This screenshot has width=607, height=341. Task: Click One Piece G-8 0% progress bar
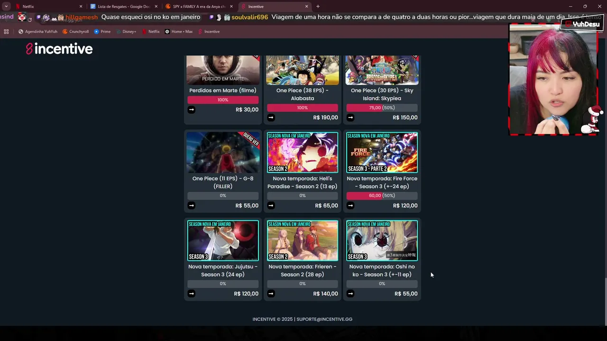click(223, 196)
